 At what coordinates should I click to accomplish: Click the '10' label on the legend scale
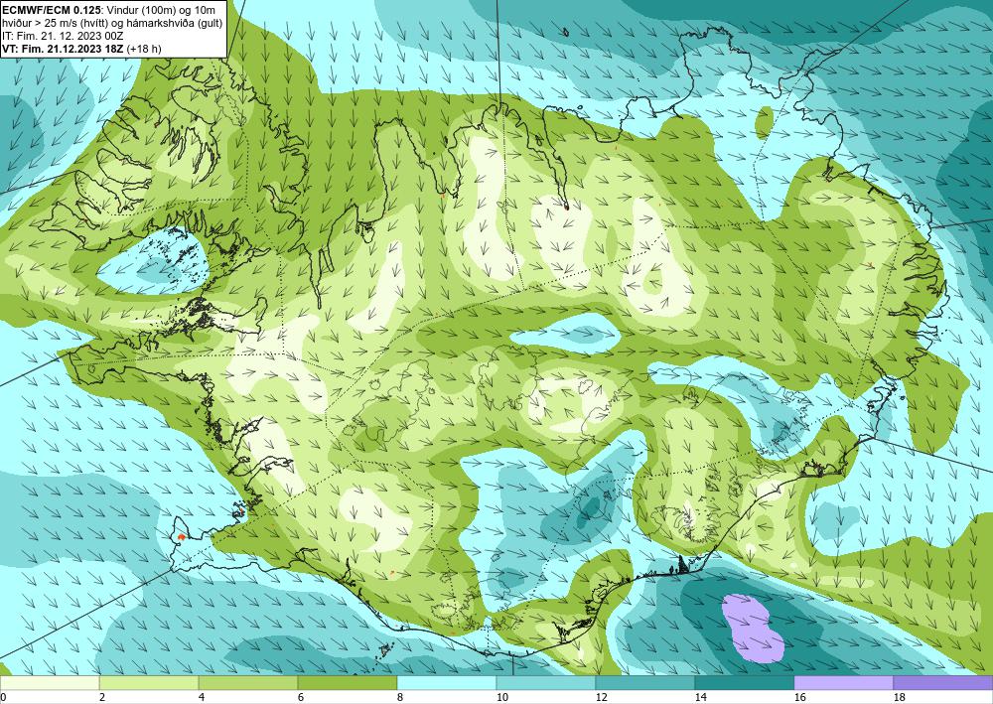coord(501,697)
